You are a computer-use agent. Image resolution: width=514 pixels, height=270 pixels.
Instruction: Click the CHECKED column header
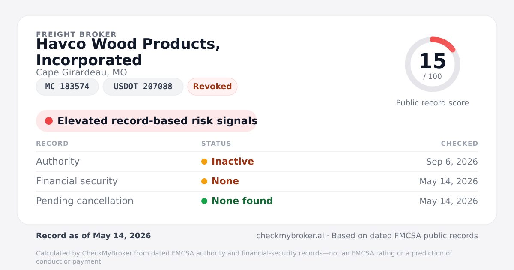[x=460, y=144]
